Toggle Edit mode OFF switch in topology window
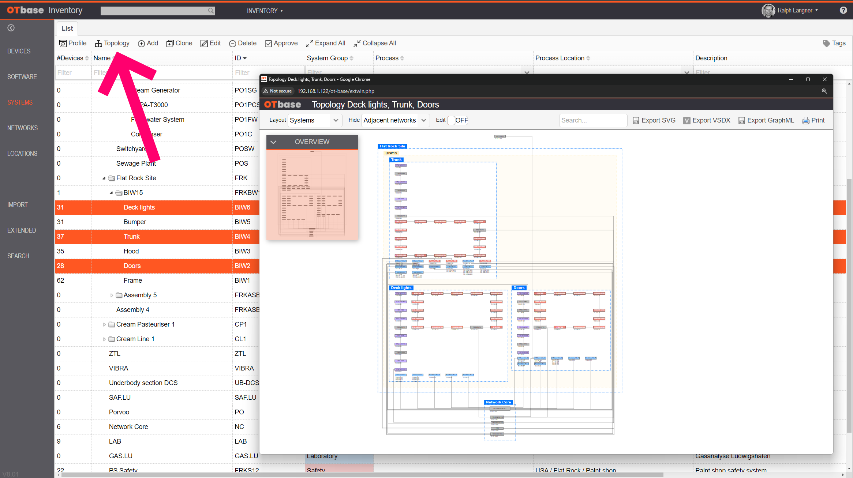Image resolution: width=853 pixels, height=478 pixels. [457, 120]
